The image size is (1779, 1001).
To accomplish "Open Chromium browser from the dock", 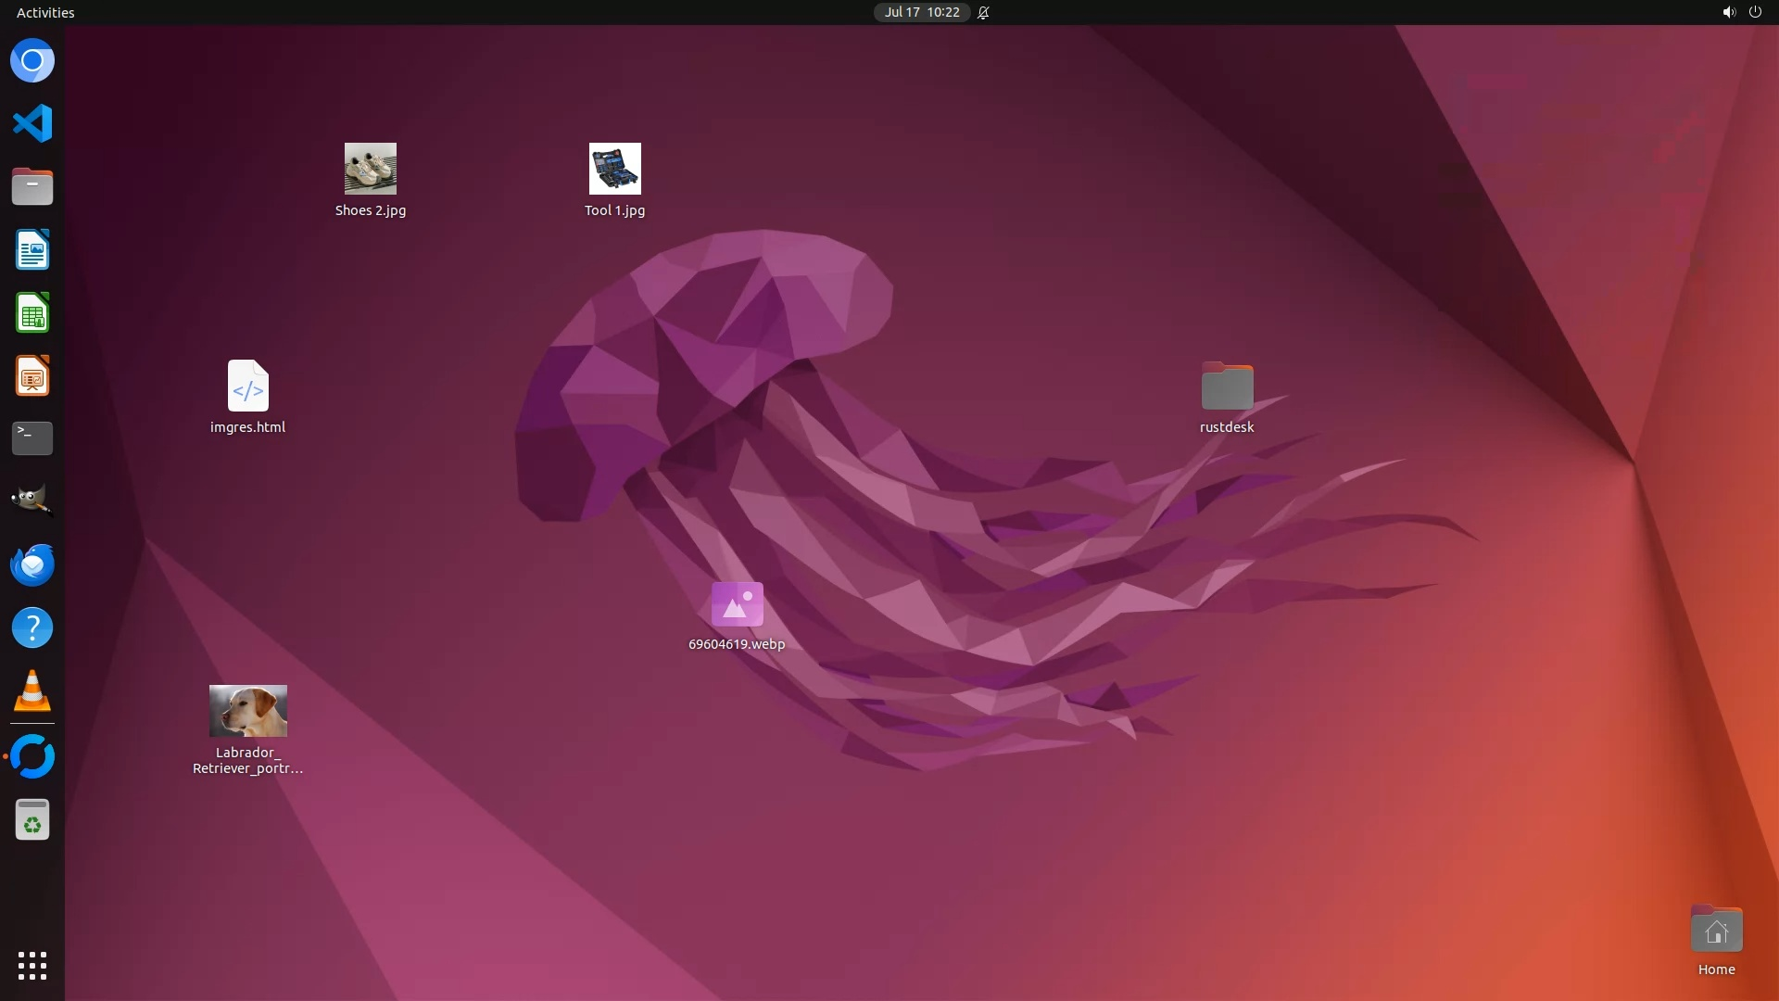I will (x=32, y=61).
